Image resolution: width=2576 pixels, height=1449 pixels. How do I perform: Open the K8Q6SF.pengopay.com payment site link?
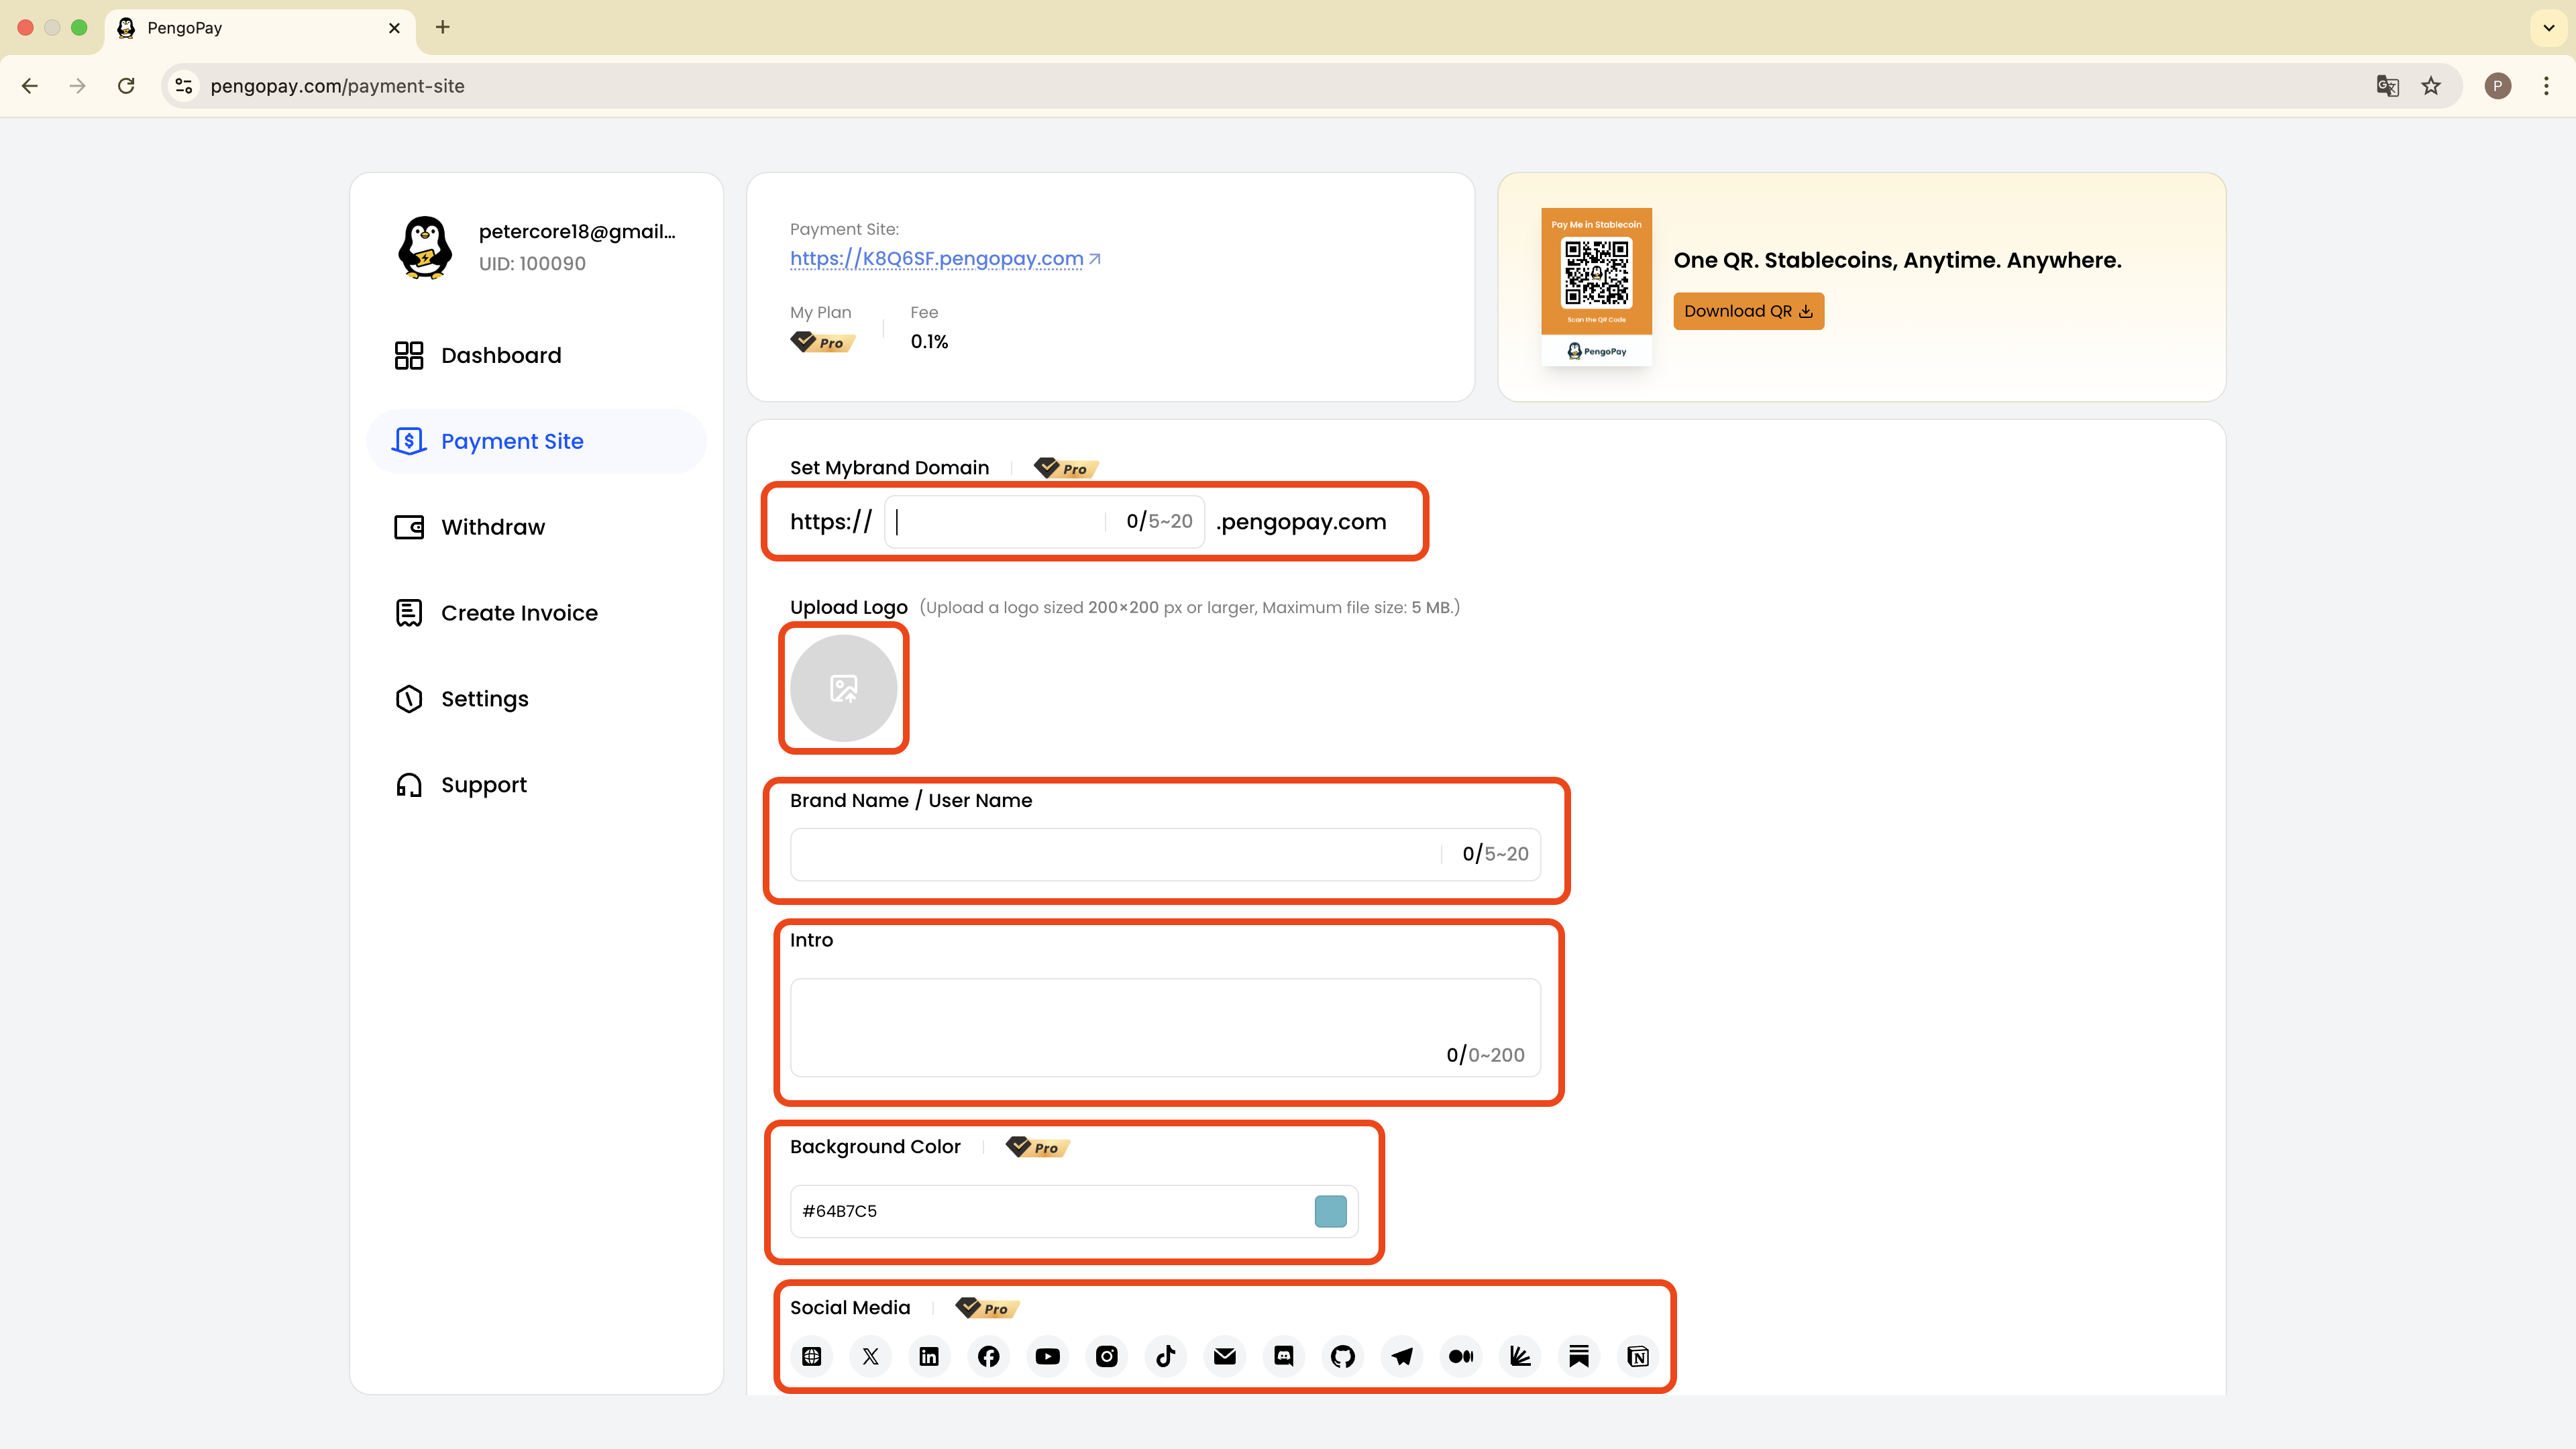coord(936,258)
